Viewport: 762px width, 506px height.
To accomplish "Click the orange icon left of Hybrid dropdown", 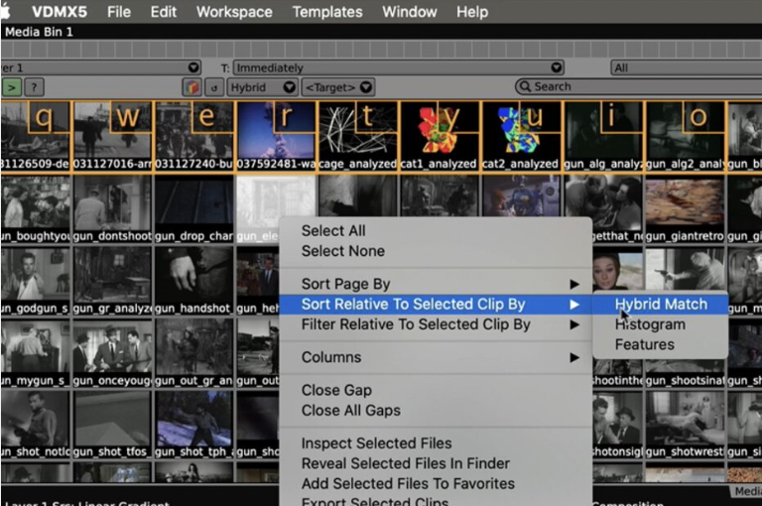I will [x=191, y=87].
